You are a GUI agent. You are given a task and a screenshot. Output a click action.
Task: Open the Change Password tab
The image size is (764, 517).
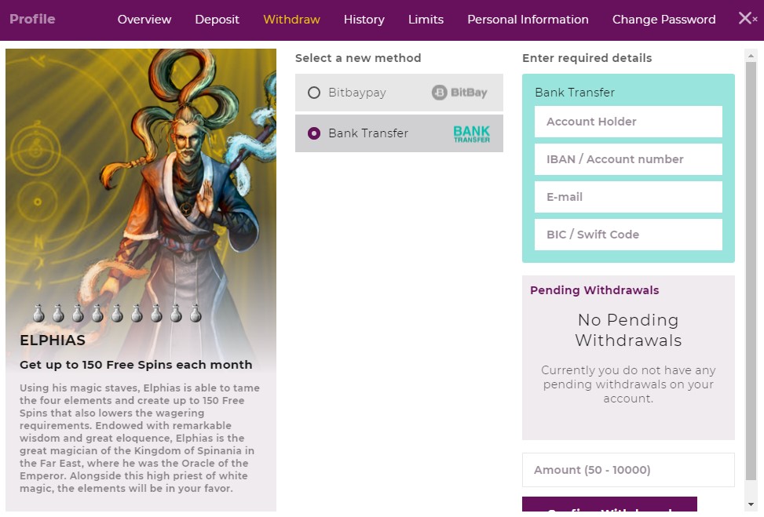click(x=663, y=20)
